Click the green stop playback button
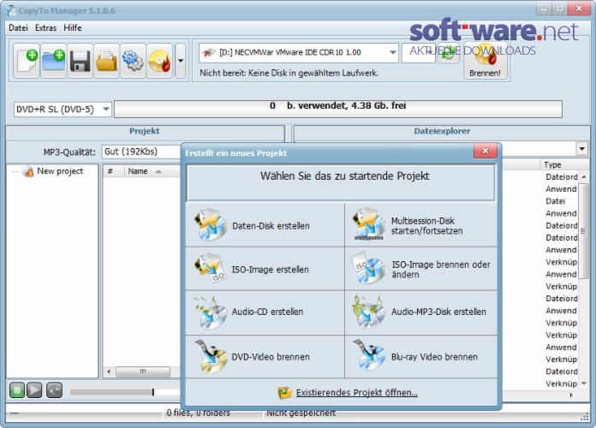Viewport: 596px width, 428px height. pyautogui.click(x=17, y=390)
